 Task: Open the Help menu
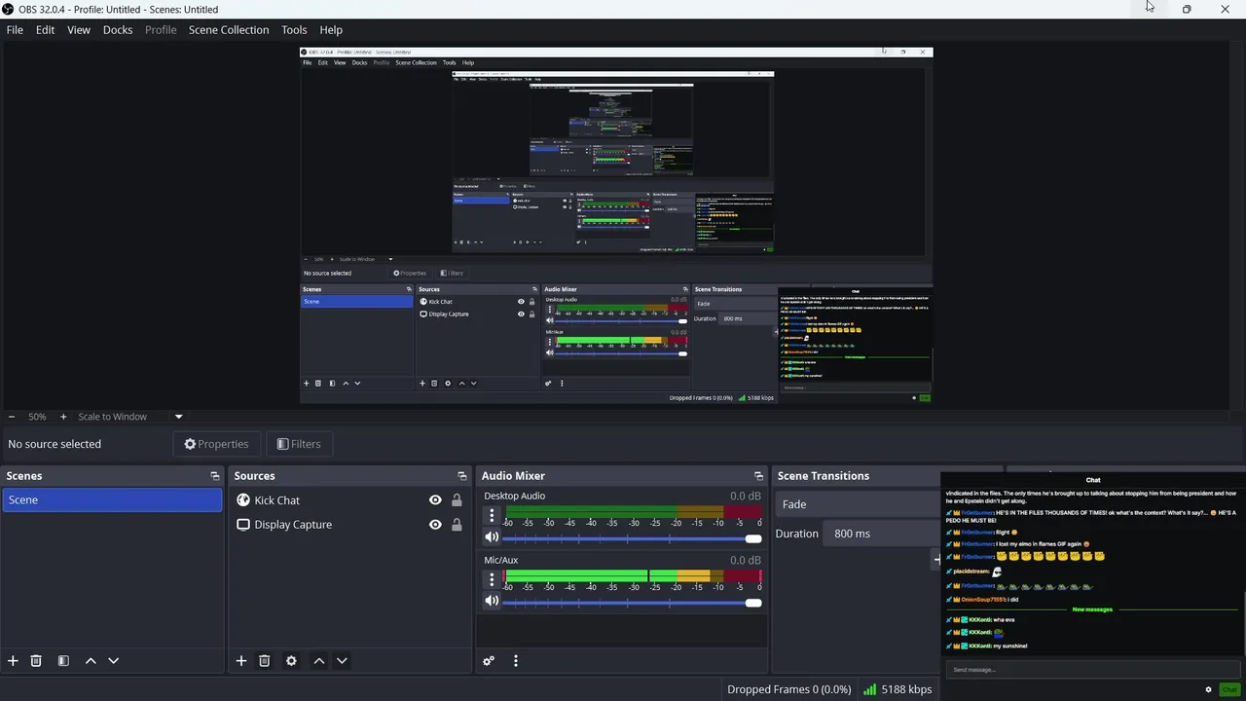331,29
